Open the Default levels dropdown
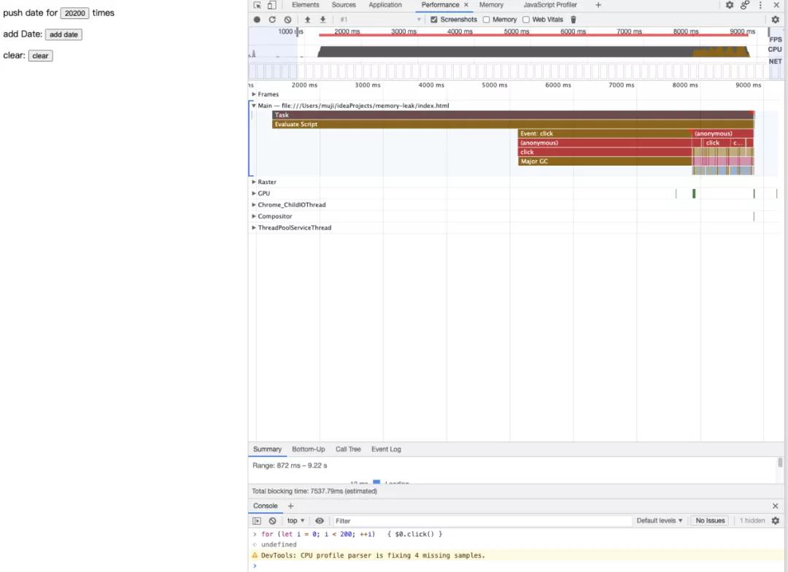The width and height of the screenshot is (788, 572). (660, 521)
